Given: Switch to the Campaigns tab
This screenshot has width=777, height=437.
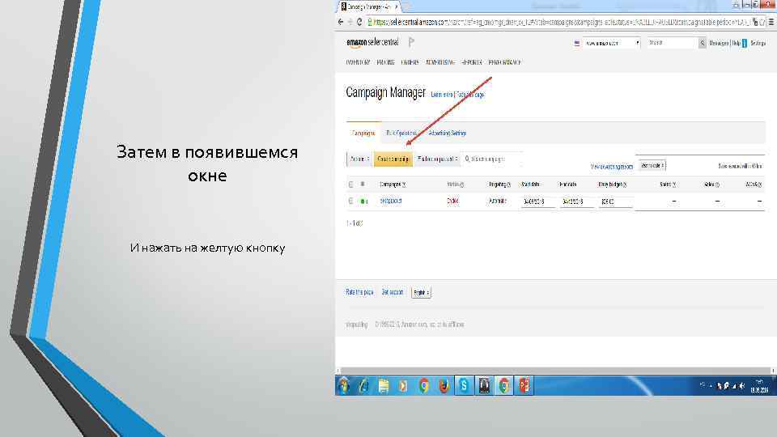Looking at the screenshot, I should (363, 134).
